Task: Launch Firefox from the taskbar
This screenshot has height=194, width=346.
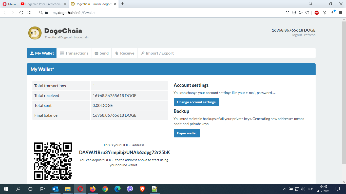Action: tap(93, 189)
